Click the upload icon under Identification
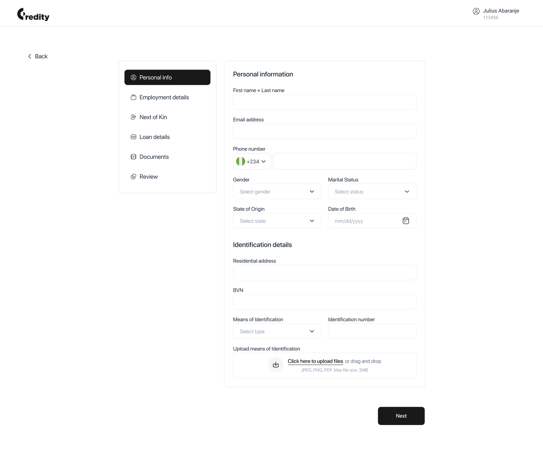 point(276,365)
